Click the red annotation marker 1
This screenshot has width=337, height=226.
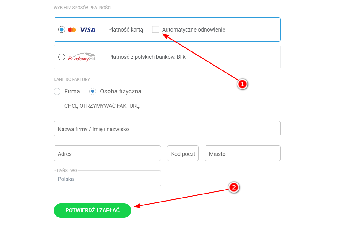pyautogui.click(x=242, y=84)
